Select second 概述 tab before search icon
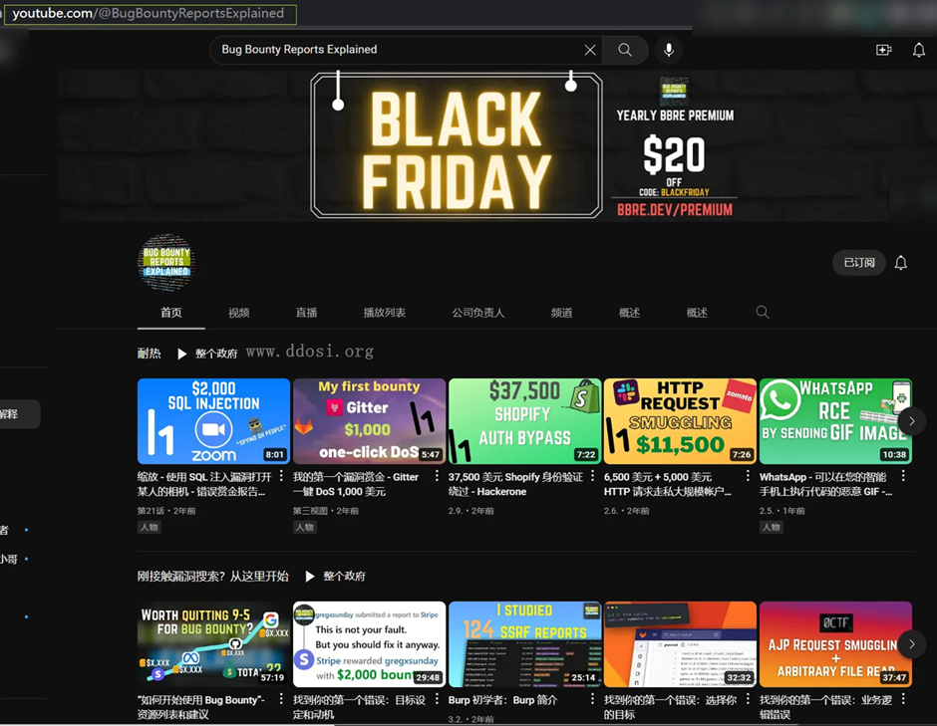The width and height of the screenshot is (937, 726). point(697,313)
